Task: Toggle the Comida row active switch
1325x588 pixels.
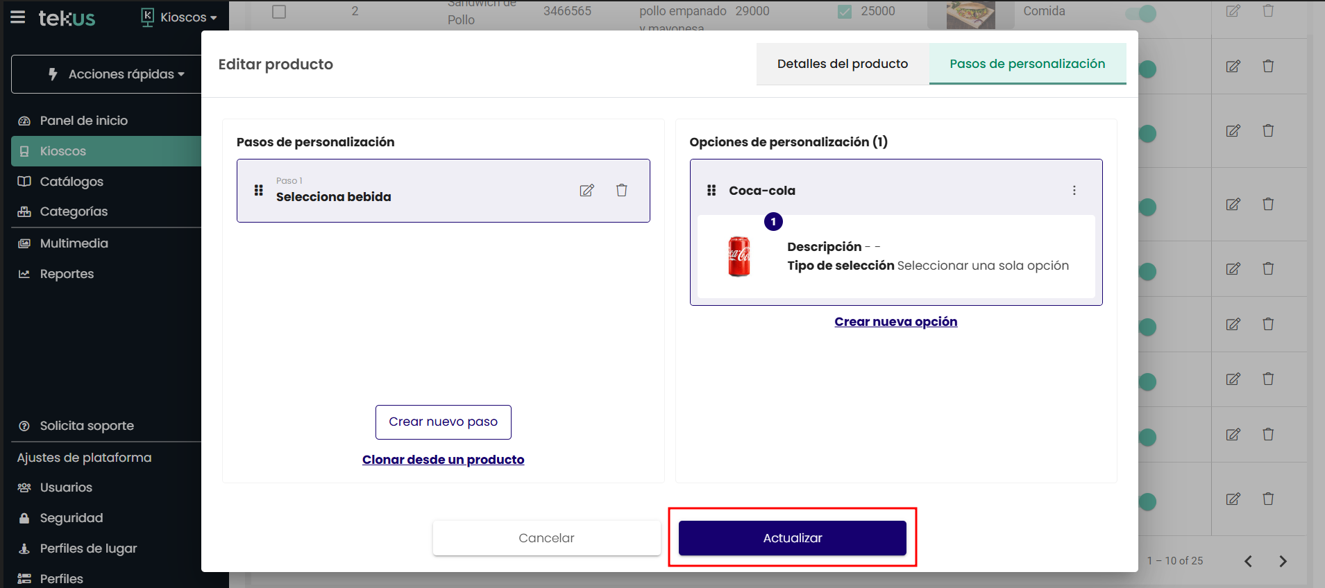Action: [x=1140, y=13]
